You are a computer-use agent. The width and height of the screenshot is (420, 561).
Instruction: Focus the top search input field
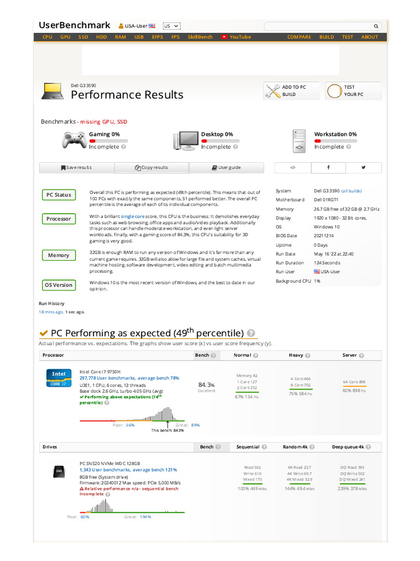[323, 26]
